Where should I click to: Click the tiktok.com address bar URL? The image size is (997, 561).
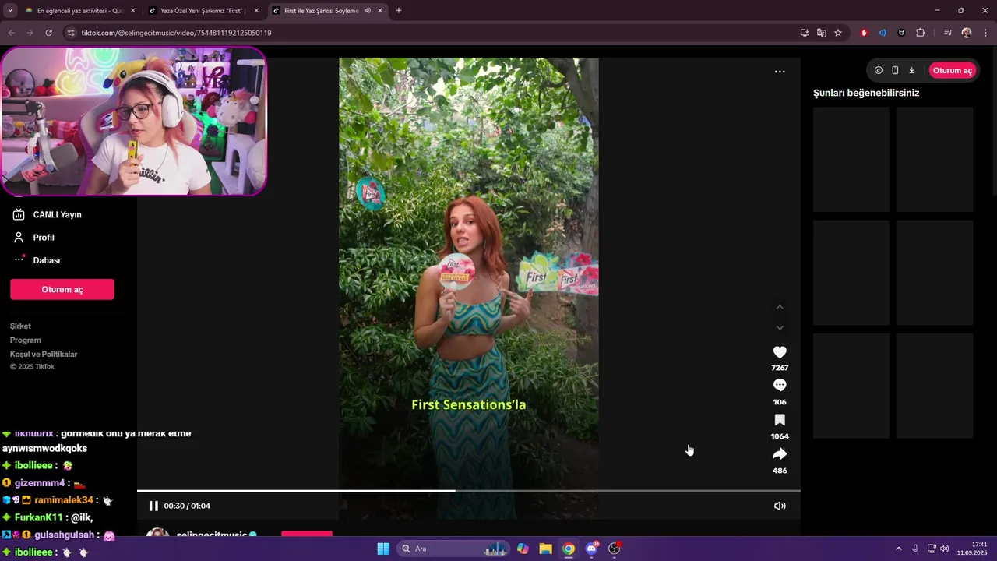[x=176, y=33]
